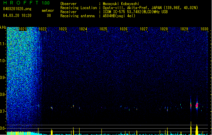212x135 pixels.
Task: Click the 1025 time marker
Action: pos(103,29)
